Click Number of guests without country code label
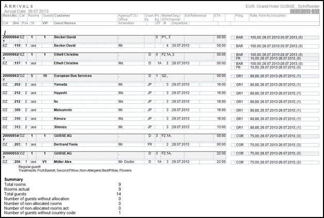Screen dimensions: 324x218 (x=40, y=213)
